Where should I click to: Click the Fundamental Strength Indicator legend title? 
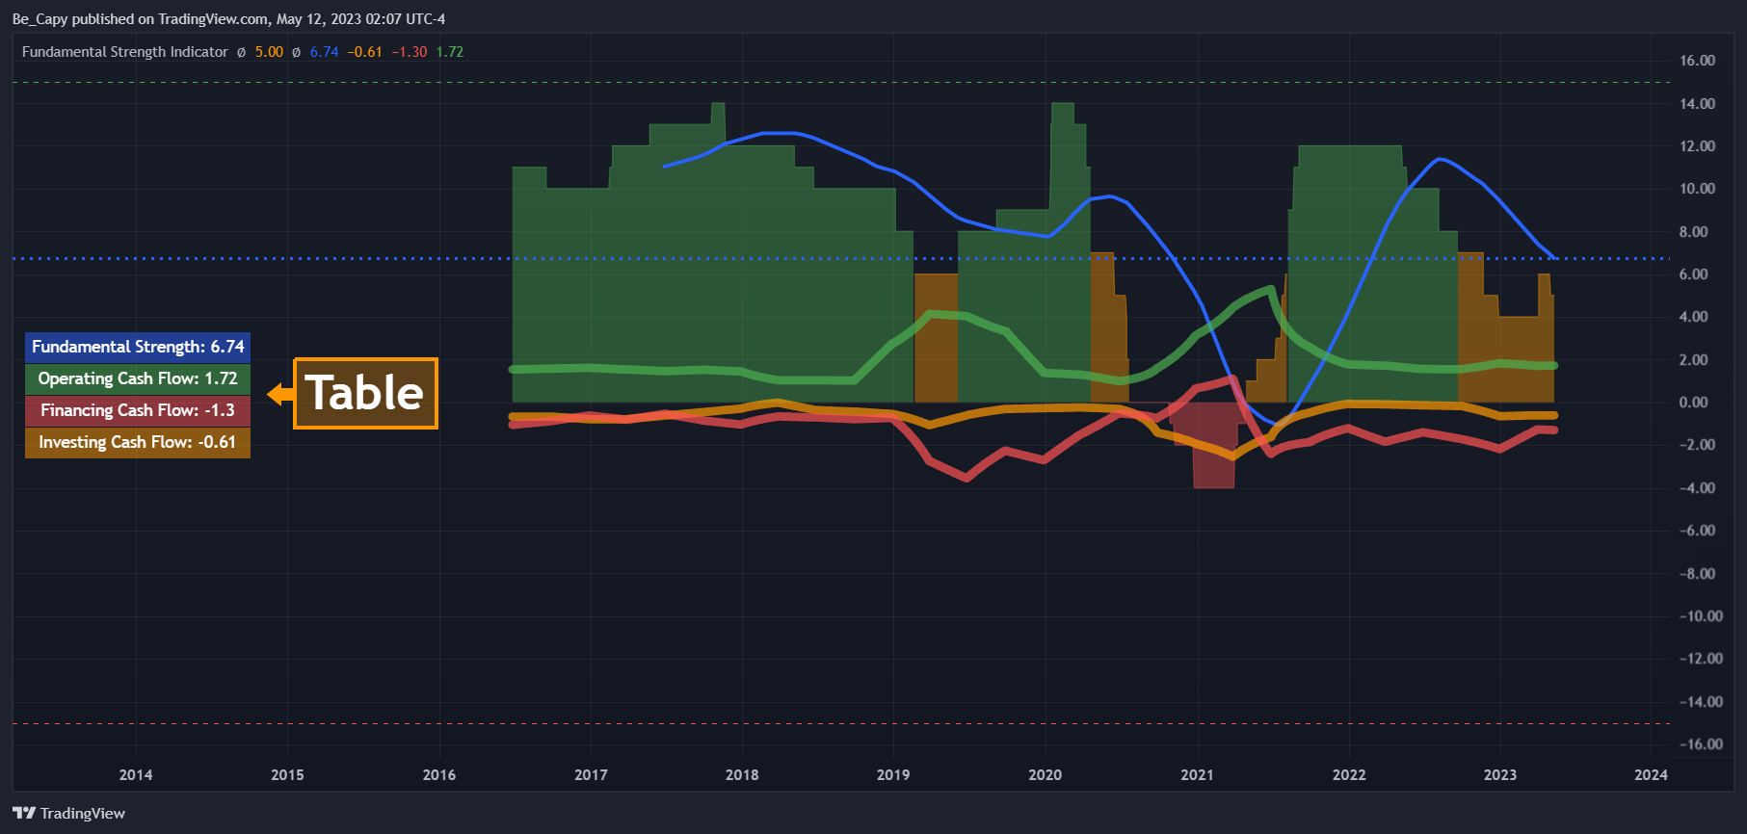pos(125,52)
